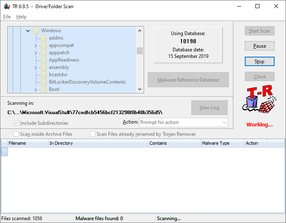Click the bcastdvr folder icon
This screenshot has height=223, width=286.
tap(44, 75)
